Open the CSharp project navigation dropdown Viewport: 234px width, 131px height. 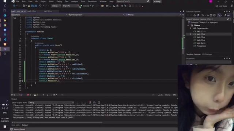39,15
